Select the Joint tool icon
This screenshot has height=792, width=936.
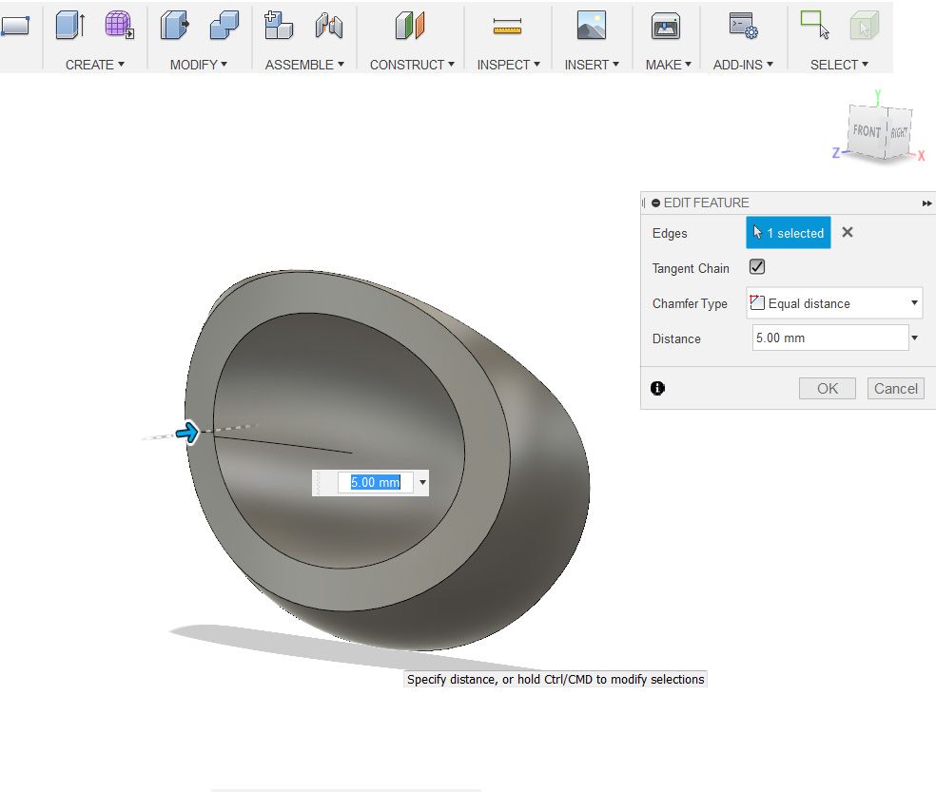[x=329, y=26]
